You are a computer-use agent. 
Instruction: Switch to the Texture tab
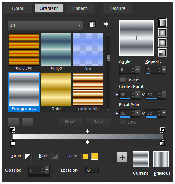pyautogui.click(x=117, y=8)
